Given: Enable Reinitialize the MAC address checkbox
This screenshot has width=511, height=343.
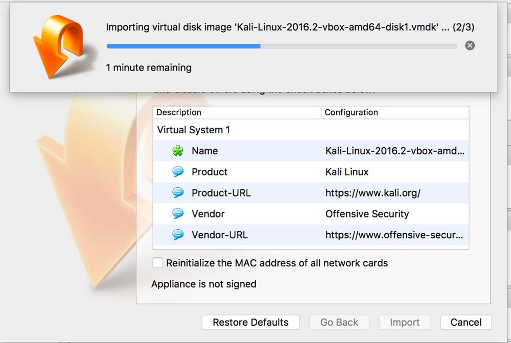Looking at the screenshot, I should click(158, 263).
